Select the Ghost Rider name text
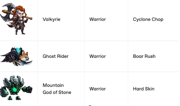The height and width of the screenshot is (106, 180). (x=55, y=56)
